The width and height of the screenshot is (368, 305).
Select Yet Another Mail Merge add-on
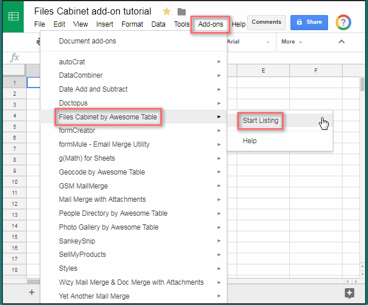94,296
